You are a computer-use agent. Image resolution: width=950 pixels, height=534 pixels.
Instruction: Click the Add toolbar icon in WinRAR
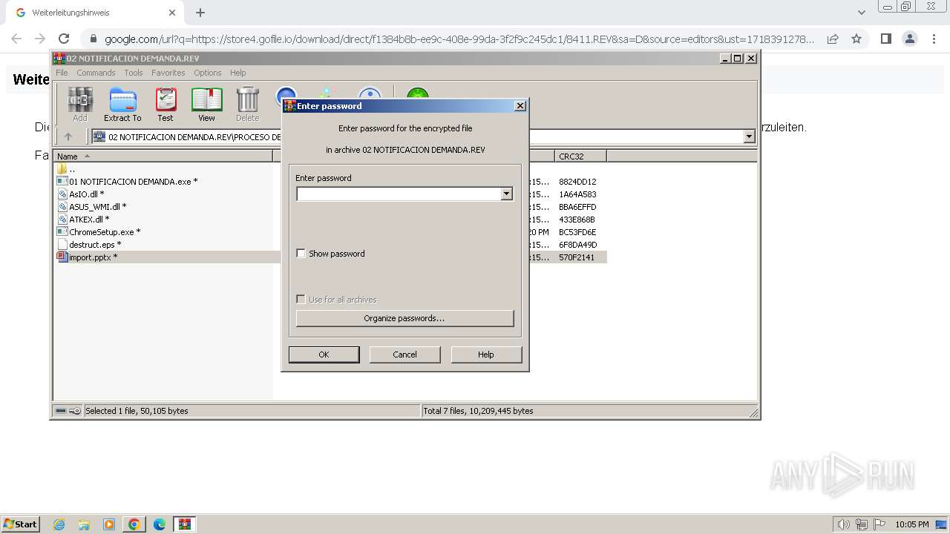[x=80, y=104]
